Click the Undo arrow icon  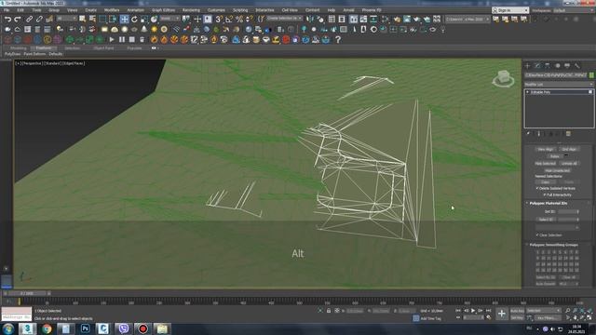7,19
